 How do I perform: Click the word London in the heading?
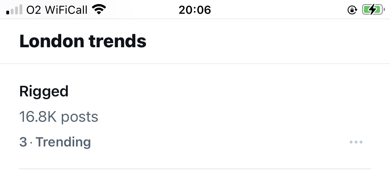(52, 41)
